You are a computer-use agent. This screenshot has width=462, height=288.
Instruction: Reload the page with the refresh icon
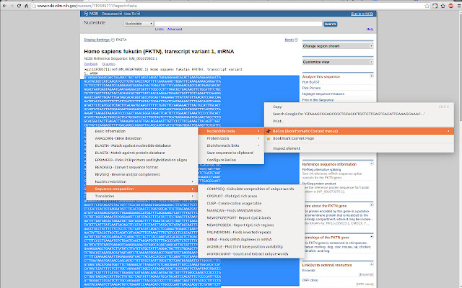pyautogui.click(x=19, y=6)
